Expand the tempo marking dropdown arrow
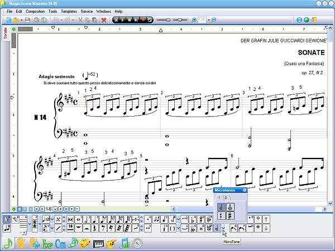The height and width of the screenshot is (251, 335). [x=52, y=219]
